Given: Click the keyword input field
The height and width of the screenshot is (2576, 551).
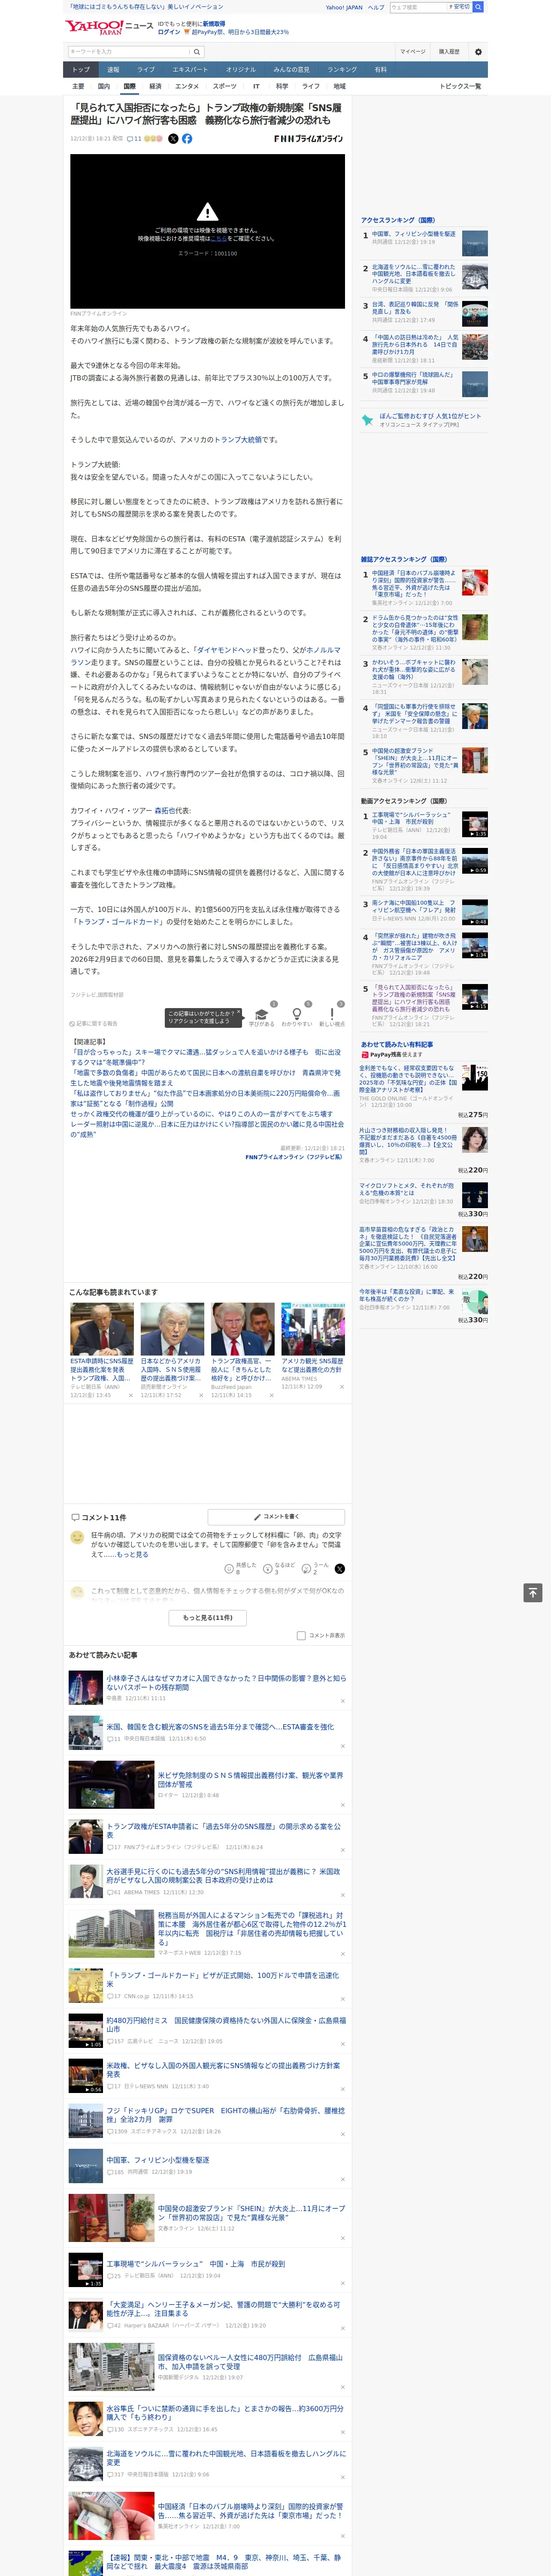Looking at the screenshot, I should 129,52.
